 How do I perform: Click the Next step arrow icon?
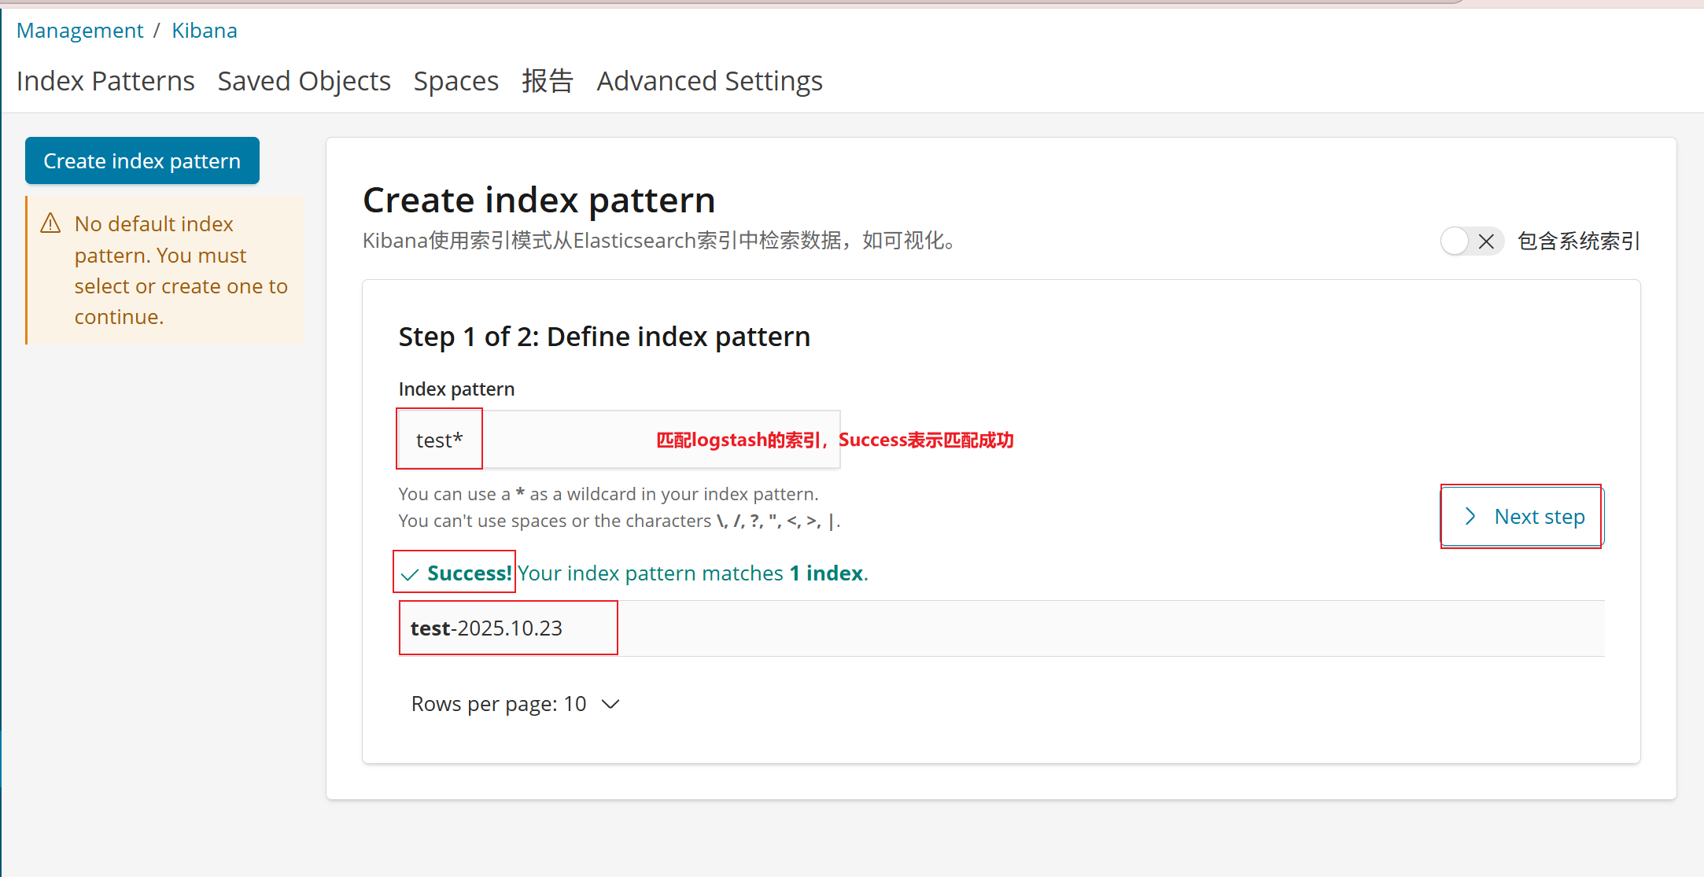[1470, 517]
